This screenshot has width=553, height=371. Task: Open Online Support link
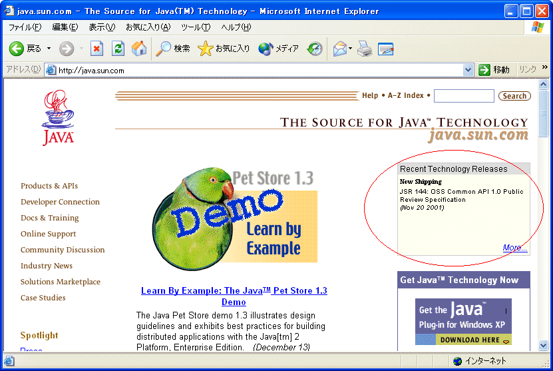tap(48, 234)
